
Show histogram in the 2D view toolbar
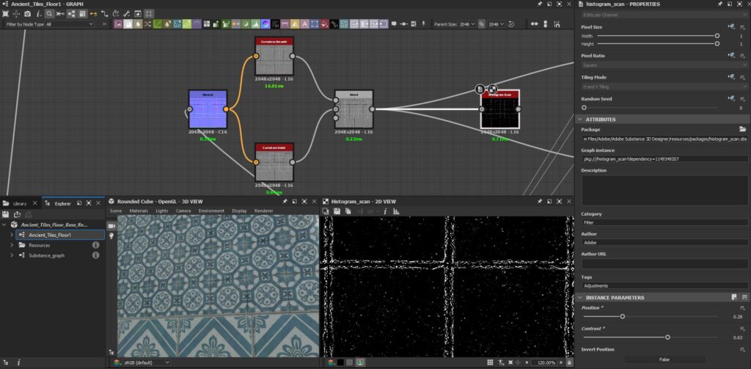pyautogui.click(x=396, y=211)
